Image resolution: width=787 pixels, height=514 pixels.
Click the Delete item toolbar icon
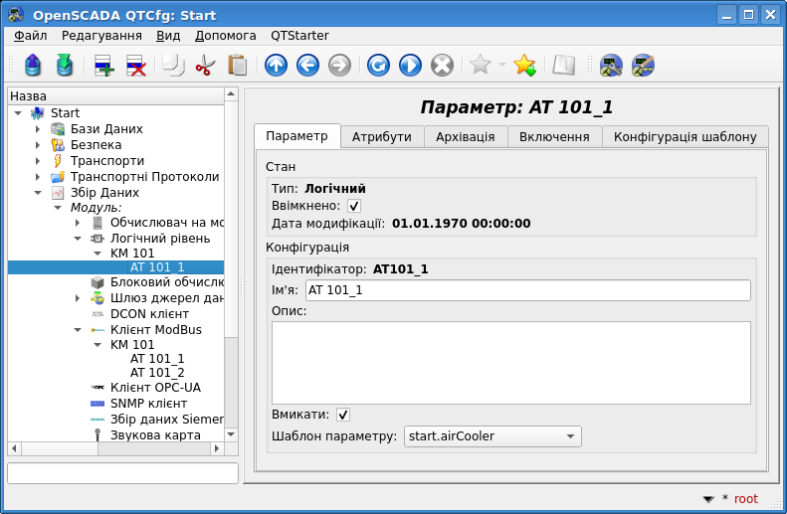(x=135, y=66)
